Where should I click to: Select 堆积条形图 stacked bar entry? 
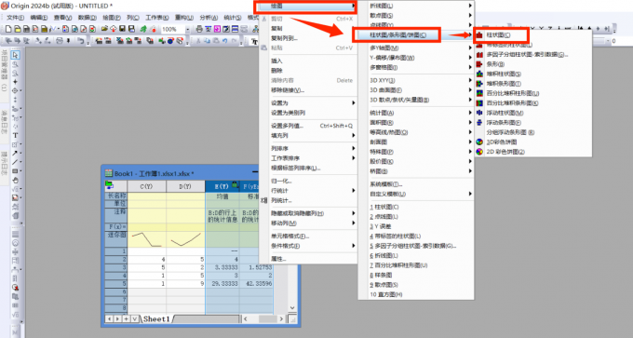point(504,84)
